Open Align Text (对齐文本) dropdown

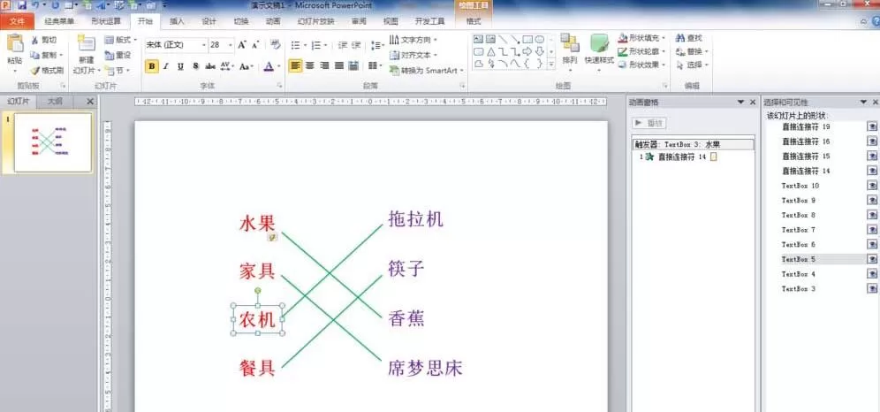point(413,55)
